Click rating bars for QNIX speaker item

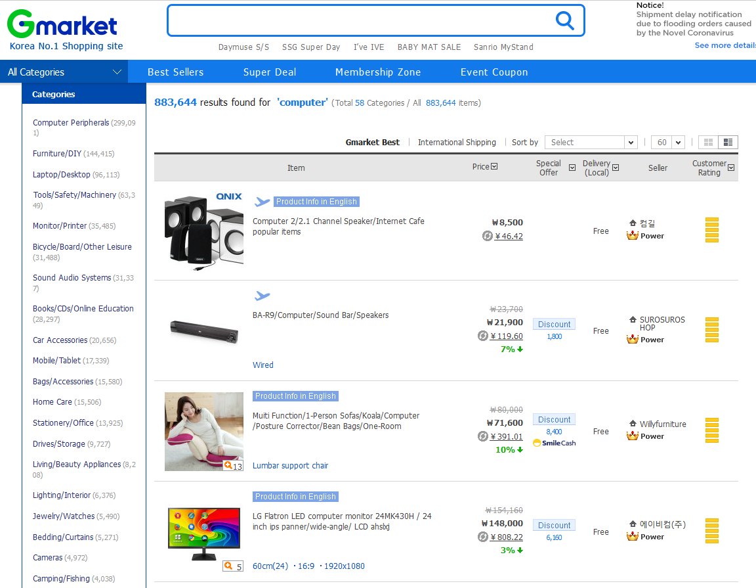pyautogui.click(x=711, y=230)
